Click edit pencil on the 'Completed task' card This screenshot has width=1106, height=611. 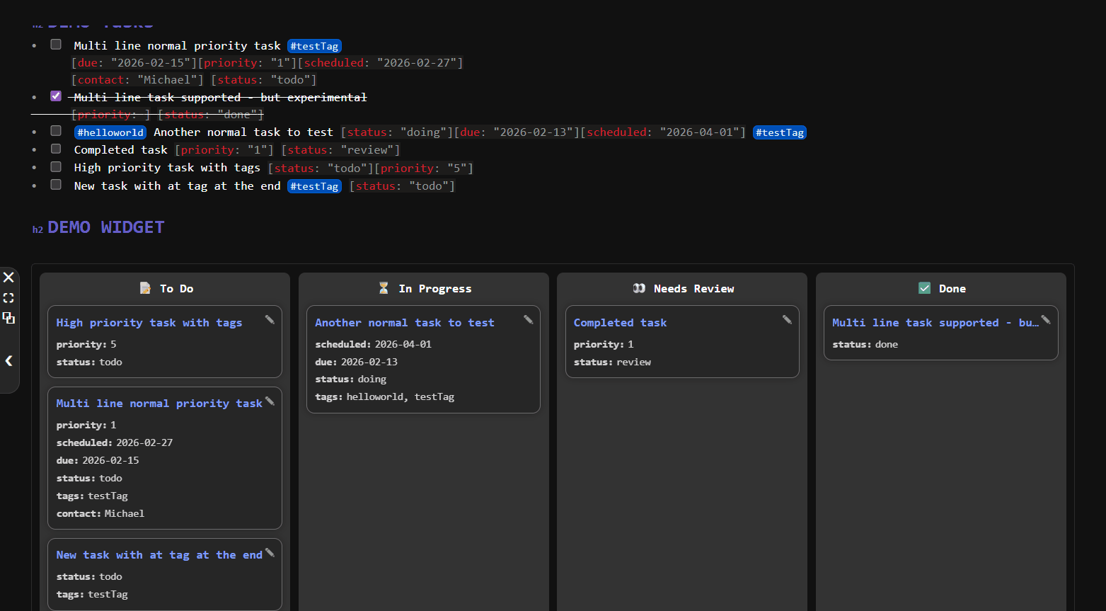point(787,320)
